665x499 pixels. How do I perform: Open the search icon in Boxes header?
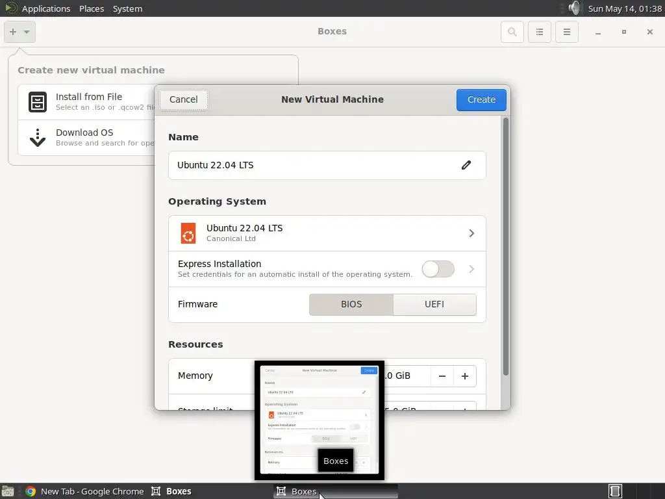pos(512,32)
